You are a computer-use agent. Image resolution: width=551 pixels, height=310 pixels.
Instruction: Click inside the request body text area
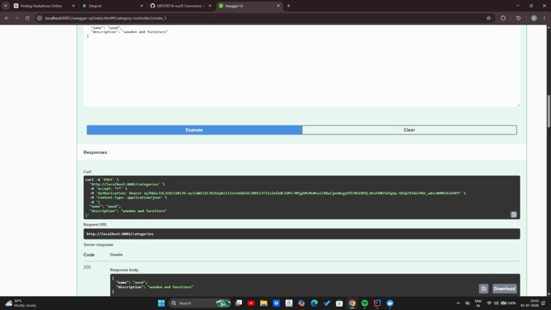[x=301, y=66]
